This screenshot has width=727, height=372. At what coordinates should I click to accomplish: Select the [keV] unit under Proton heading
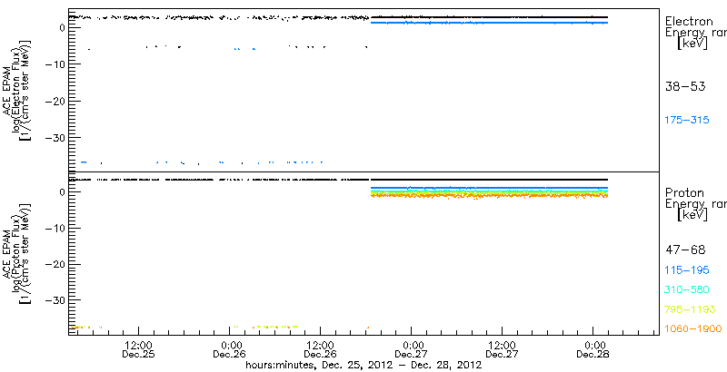click(692, 215)
